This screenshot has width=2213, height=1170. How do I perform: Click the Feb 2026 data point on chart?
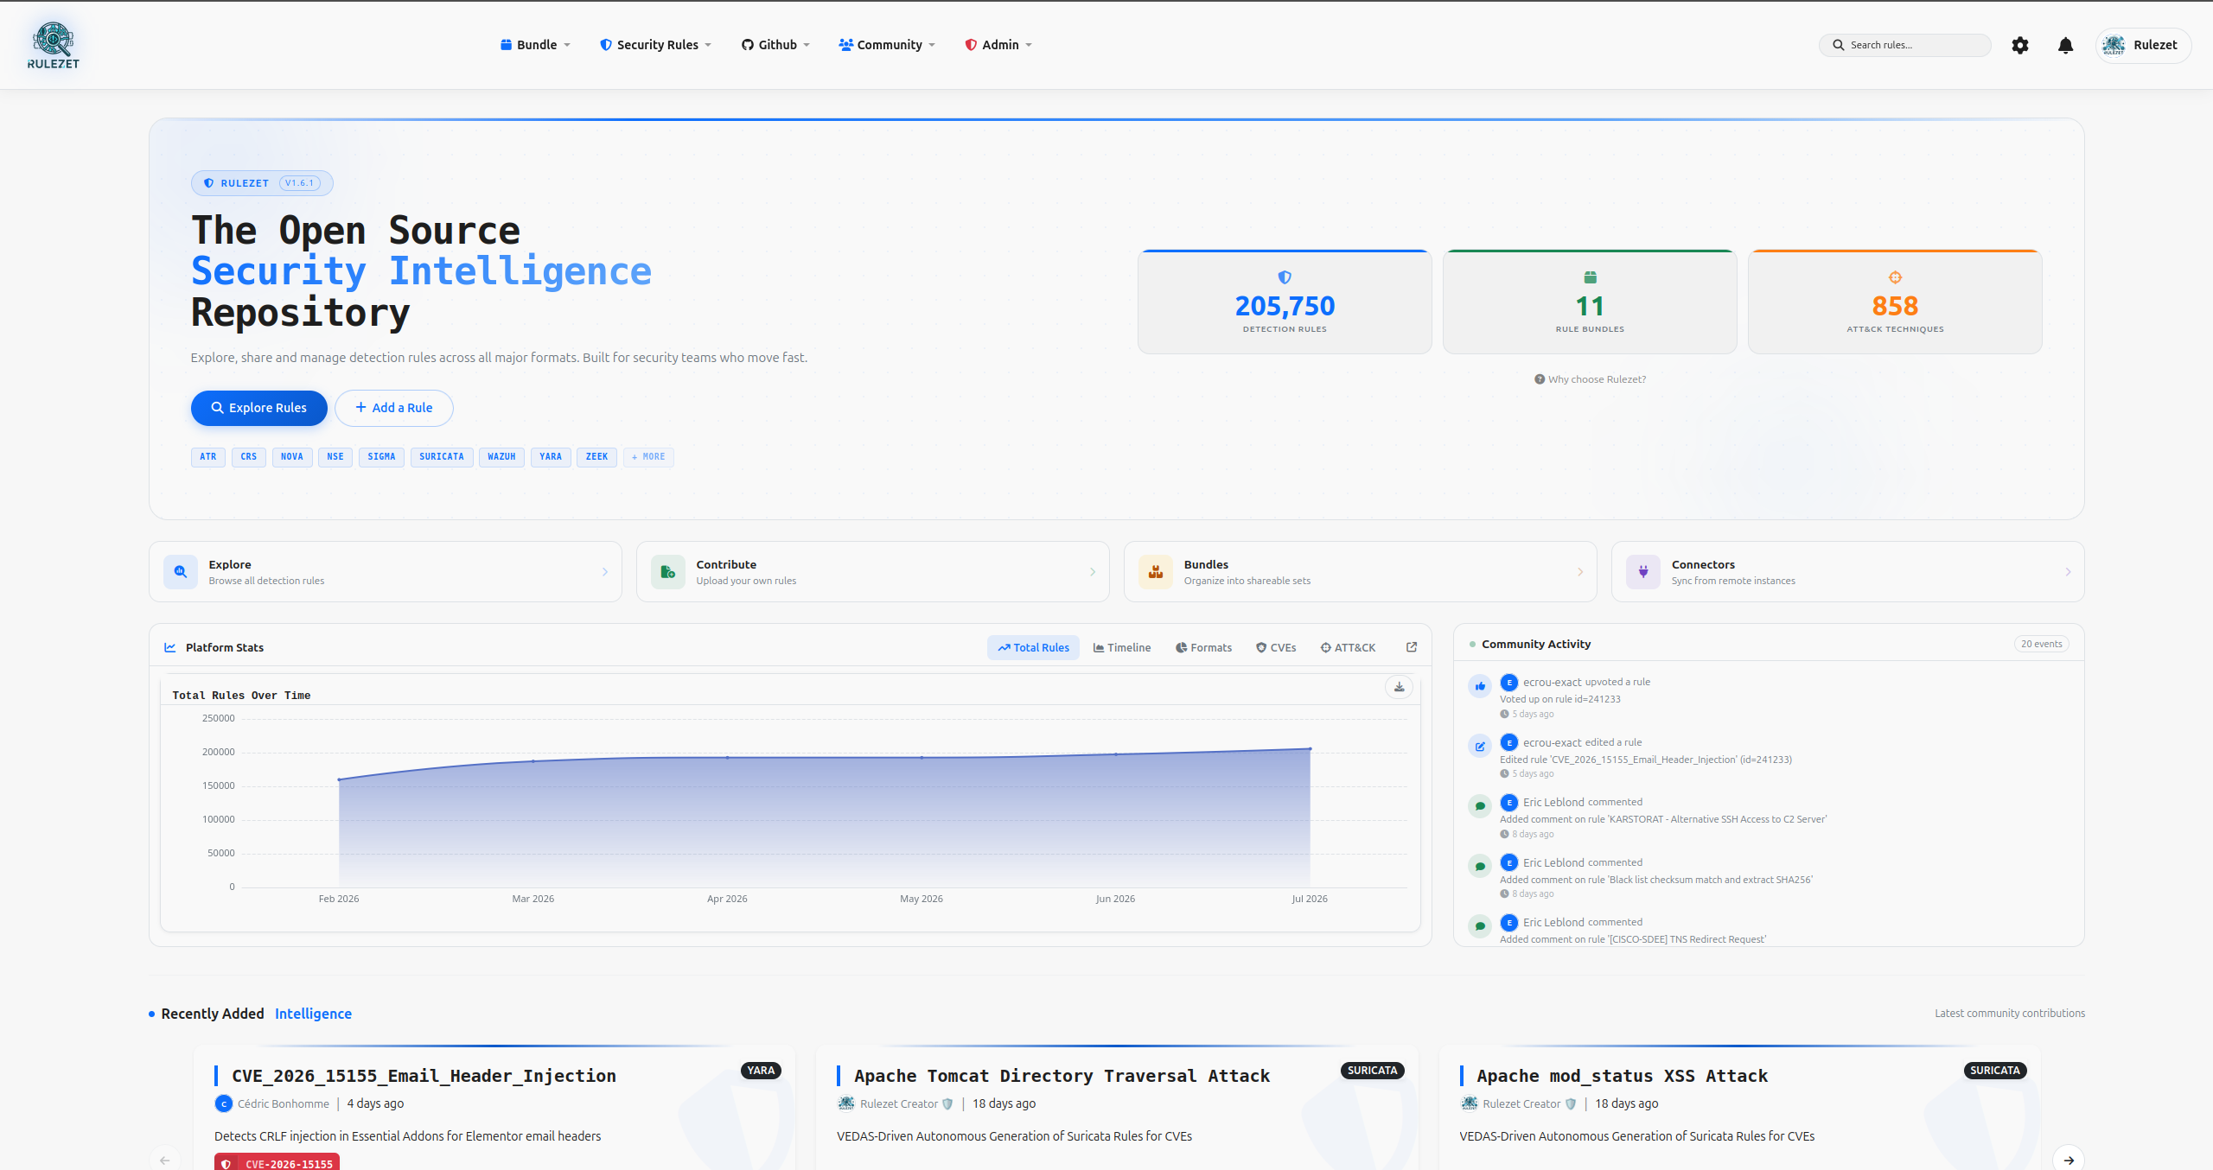coord(339,779)
